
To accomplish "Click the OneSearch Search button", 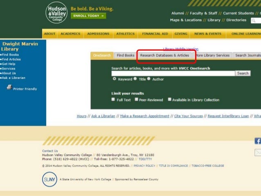I will (243, 73).
